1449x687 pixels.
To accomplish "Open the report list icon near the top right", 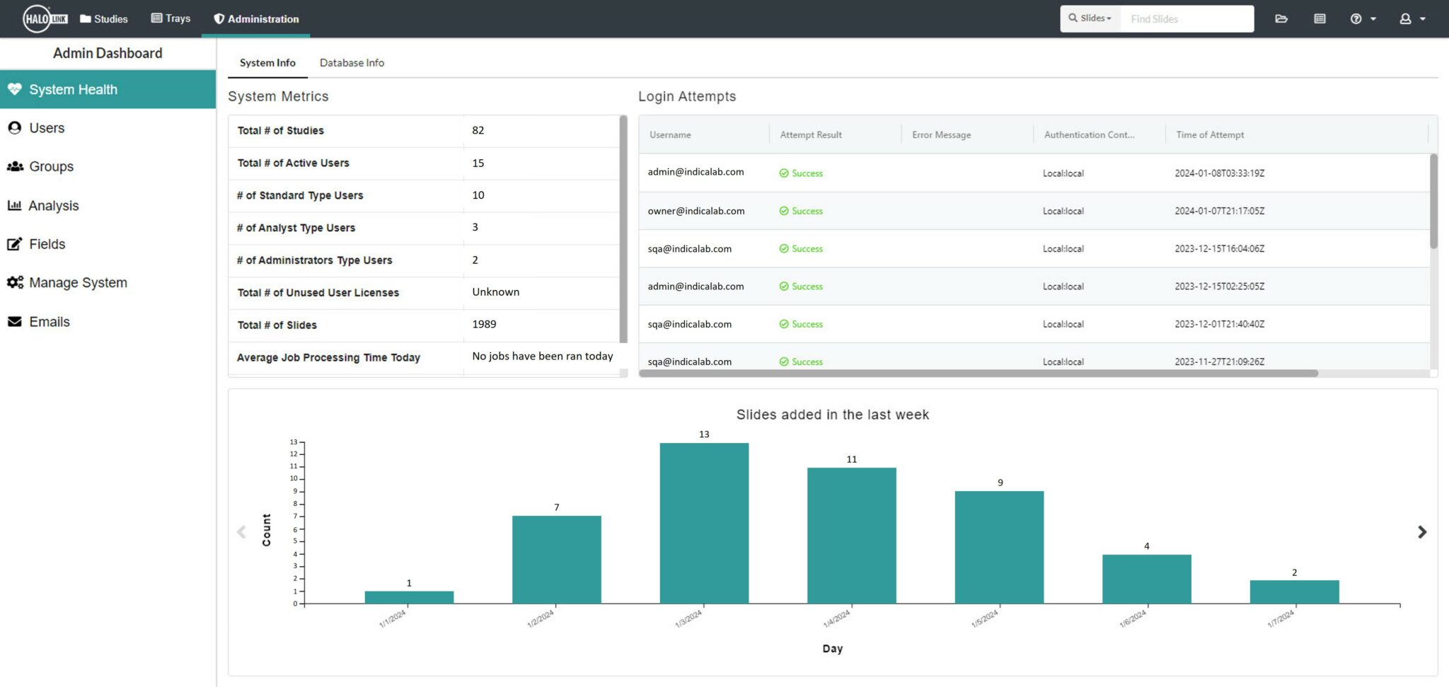I will coord(1319,18).
